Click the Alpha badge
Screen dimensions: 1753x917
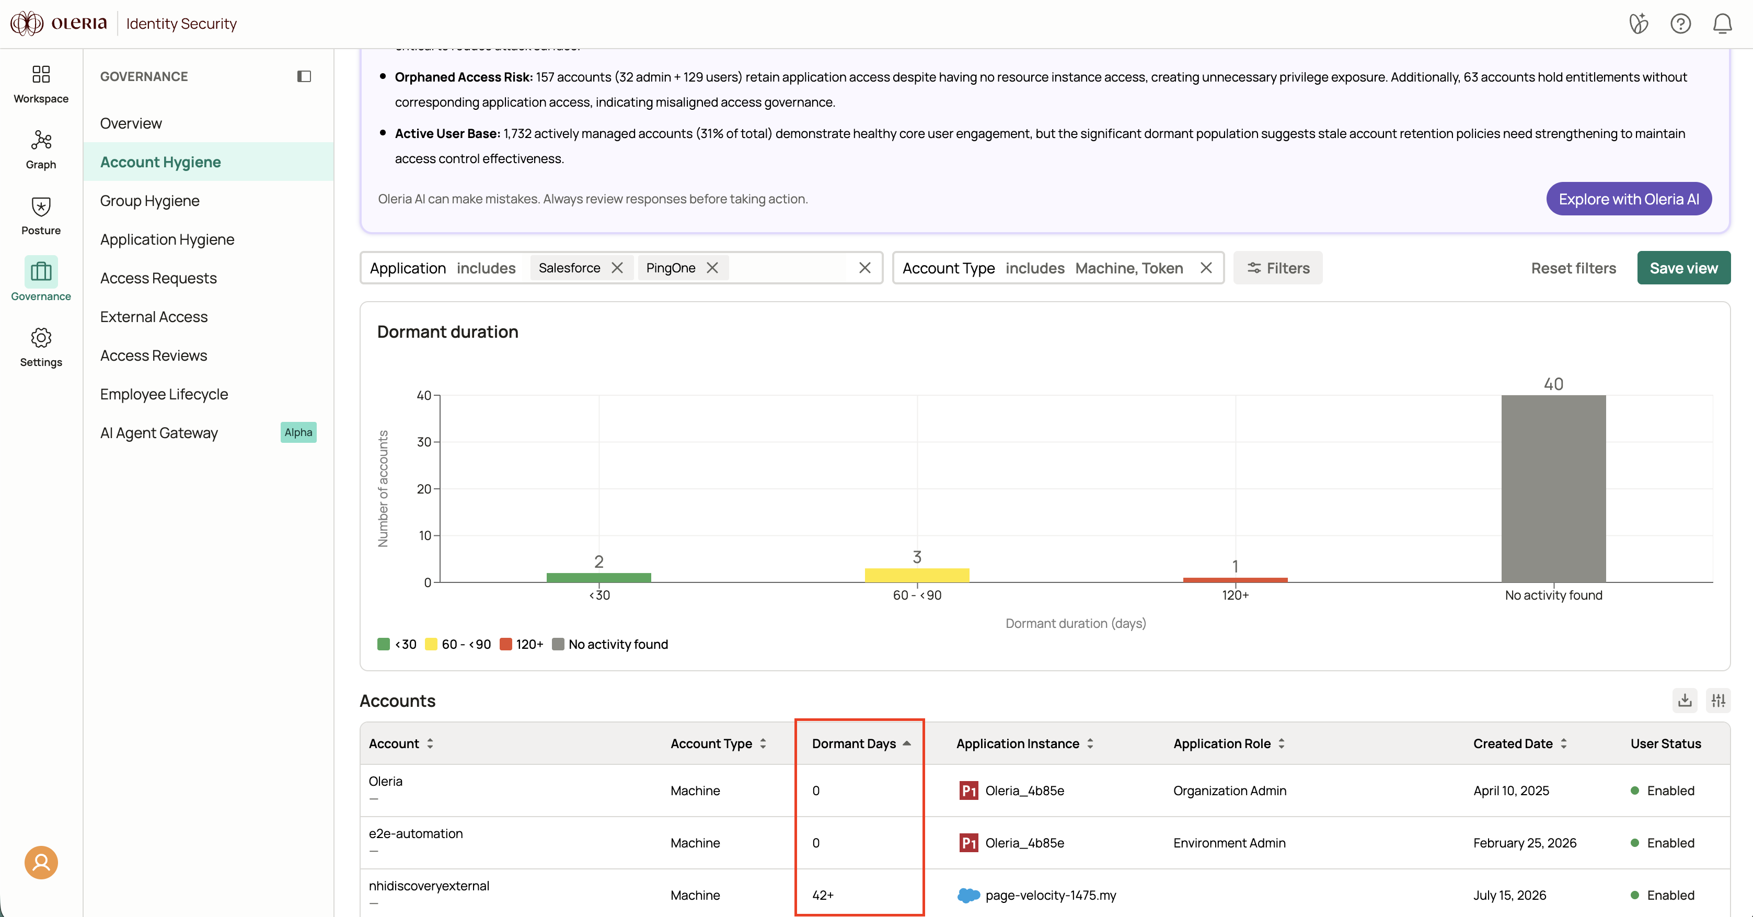pos(298,432)
